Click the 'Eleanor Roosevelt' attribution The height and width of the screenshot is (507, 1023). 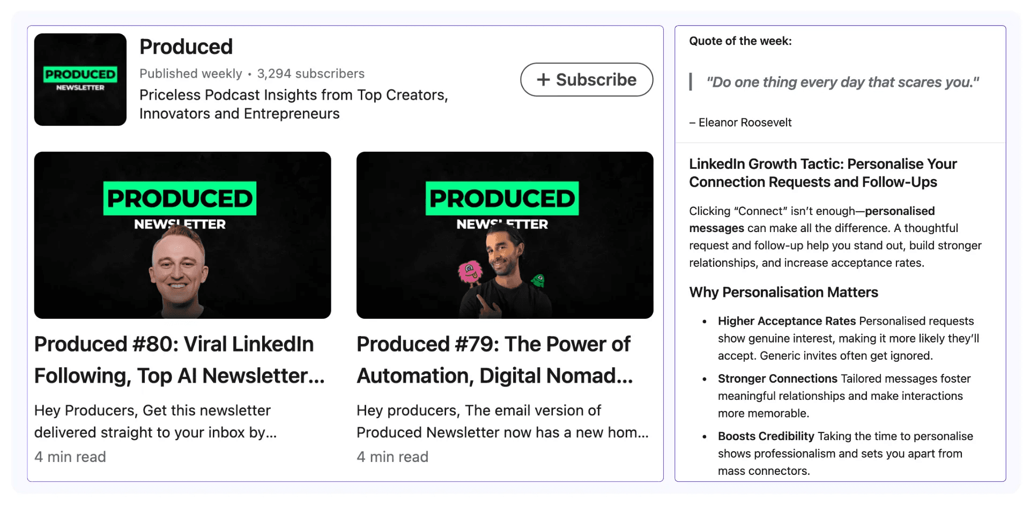[x=740, y=123]
